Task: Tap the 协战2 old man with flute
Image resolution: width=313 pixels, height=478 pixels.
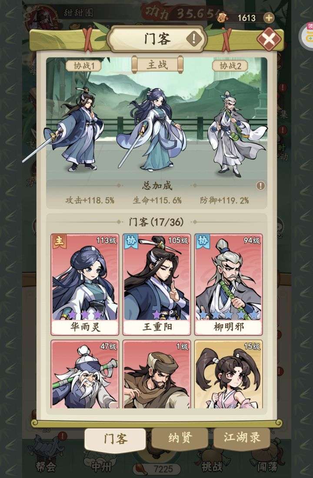Action: pos(236,133)
